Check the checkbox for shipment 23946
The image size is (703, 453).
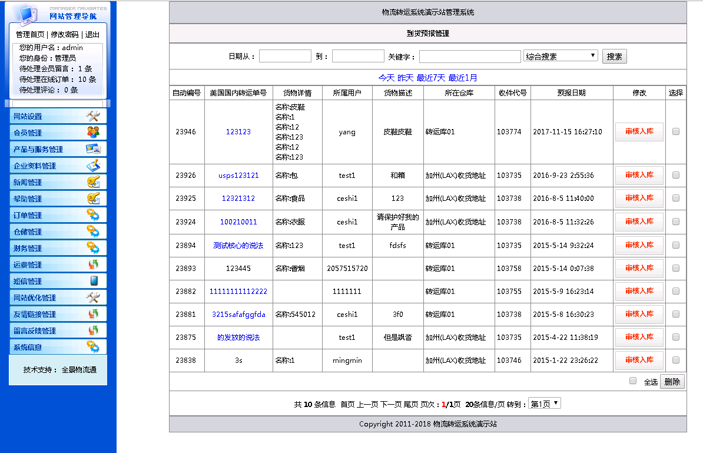click(675, 131)
